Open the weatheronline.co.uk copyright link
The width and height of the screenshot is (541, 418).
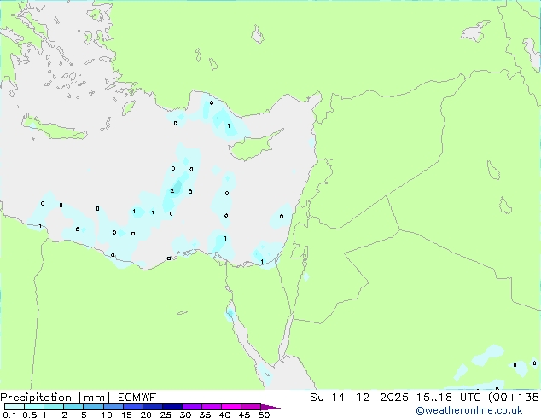(x=469, y=410)
